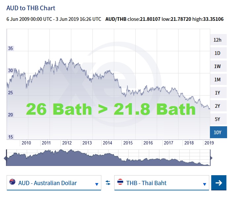
Task: Click the Thai flag icon
Action: click(x=120, y=182)
